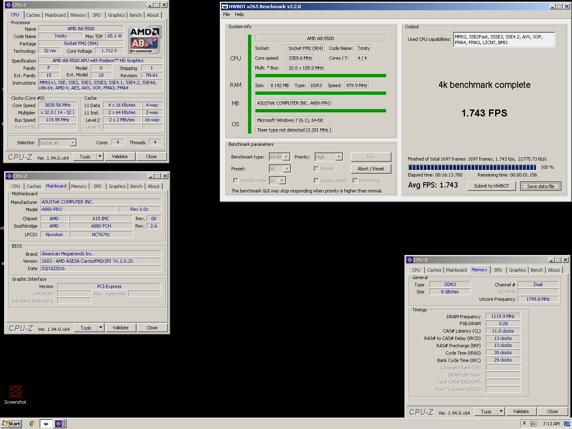
Task: Click the benchmark progress bar
Action: (472, 168)
